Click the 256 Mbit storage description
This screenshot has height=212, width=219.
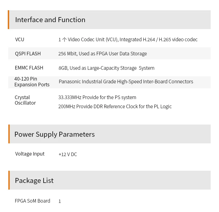pyautogui.click(x=103, y=54)
